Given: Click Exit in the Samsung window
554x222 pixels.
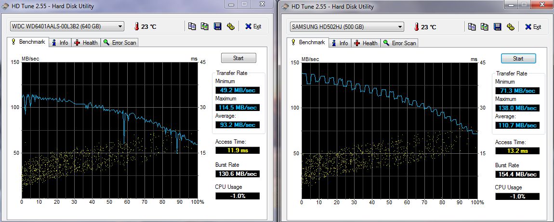Looking at the screenshot, I should point(532,26).
